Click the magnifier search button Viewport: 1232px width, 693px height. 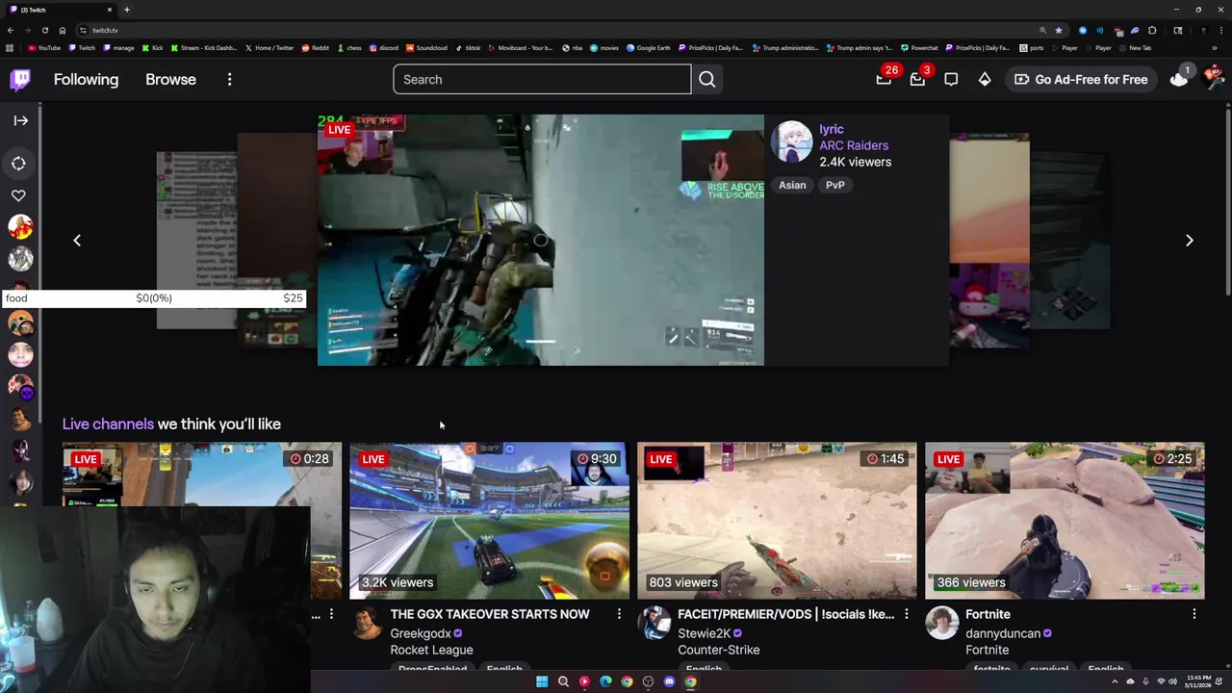click(707, 80)
